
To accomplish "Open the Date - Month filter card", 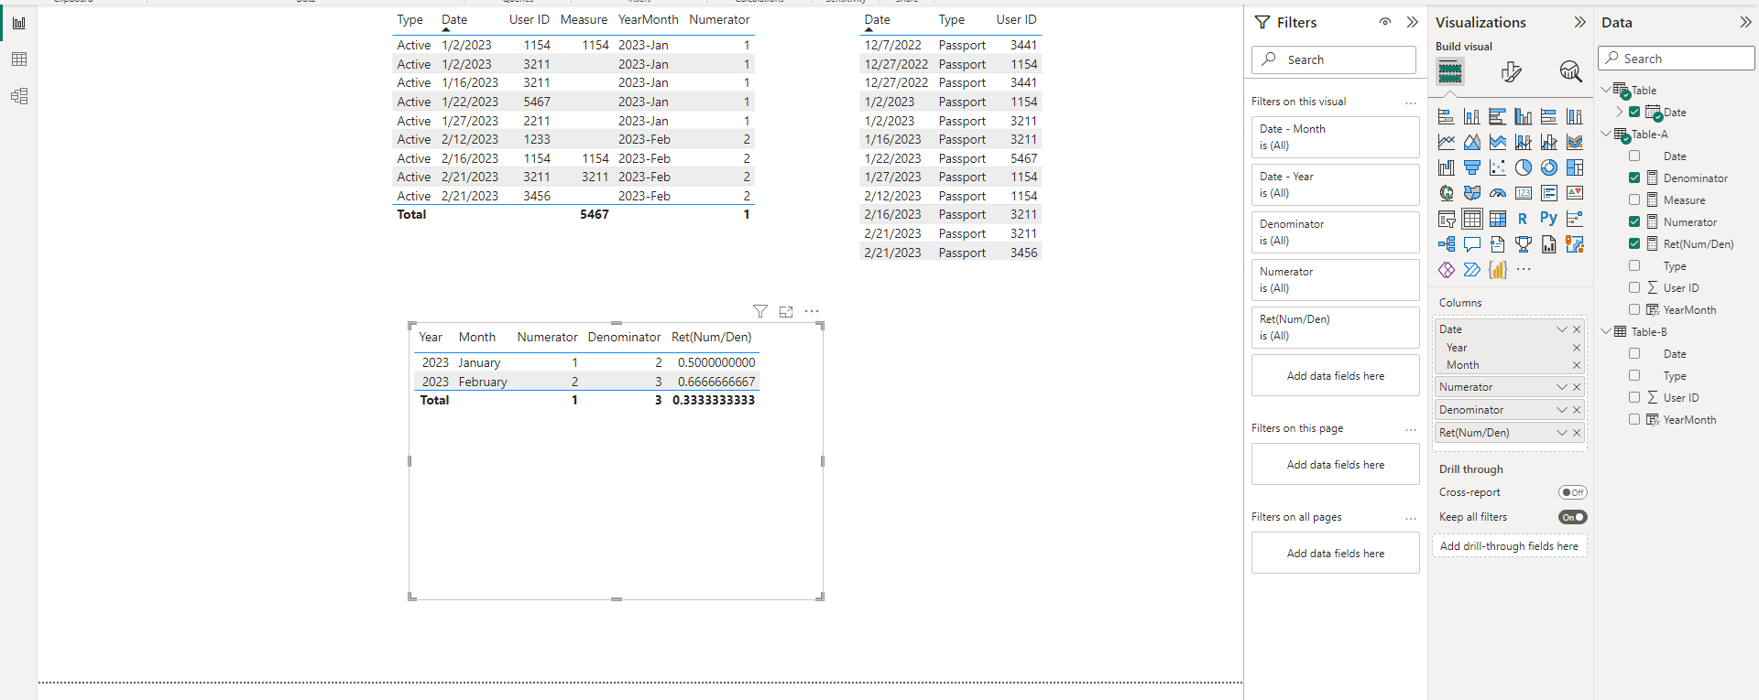I will point(1335,137).
